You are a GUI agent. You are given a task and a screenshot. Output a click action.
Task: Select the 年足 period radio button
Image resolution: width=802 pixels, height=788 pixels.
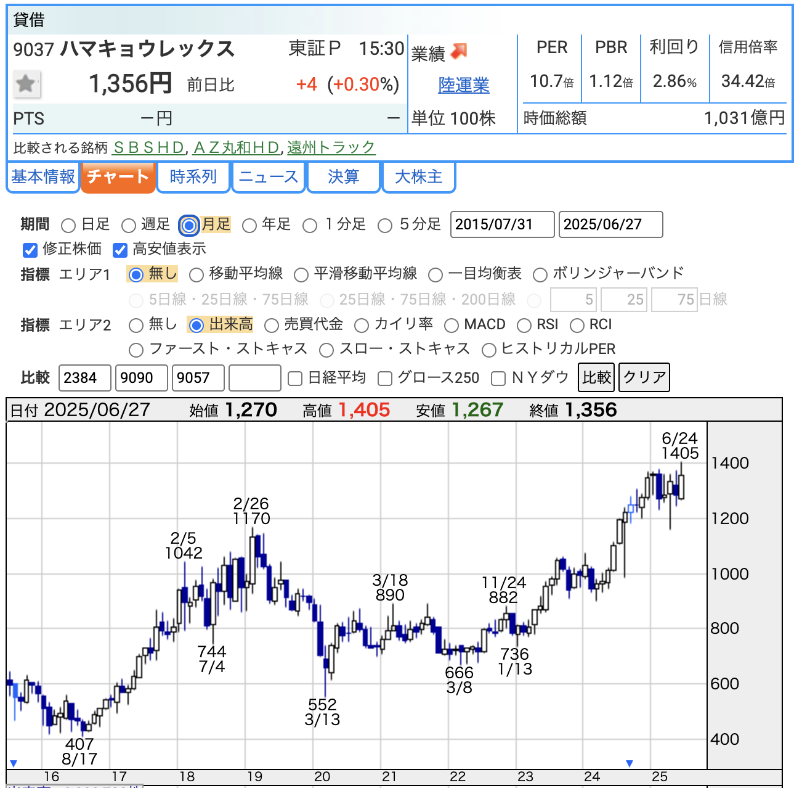[249, 226]
